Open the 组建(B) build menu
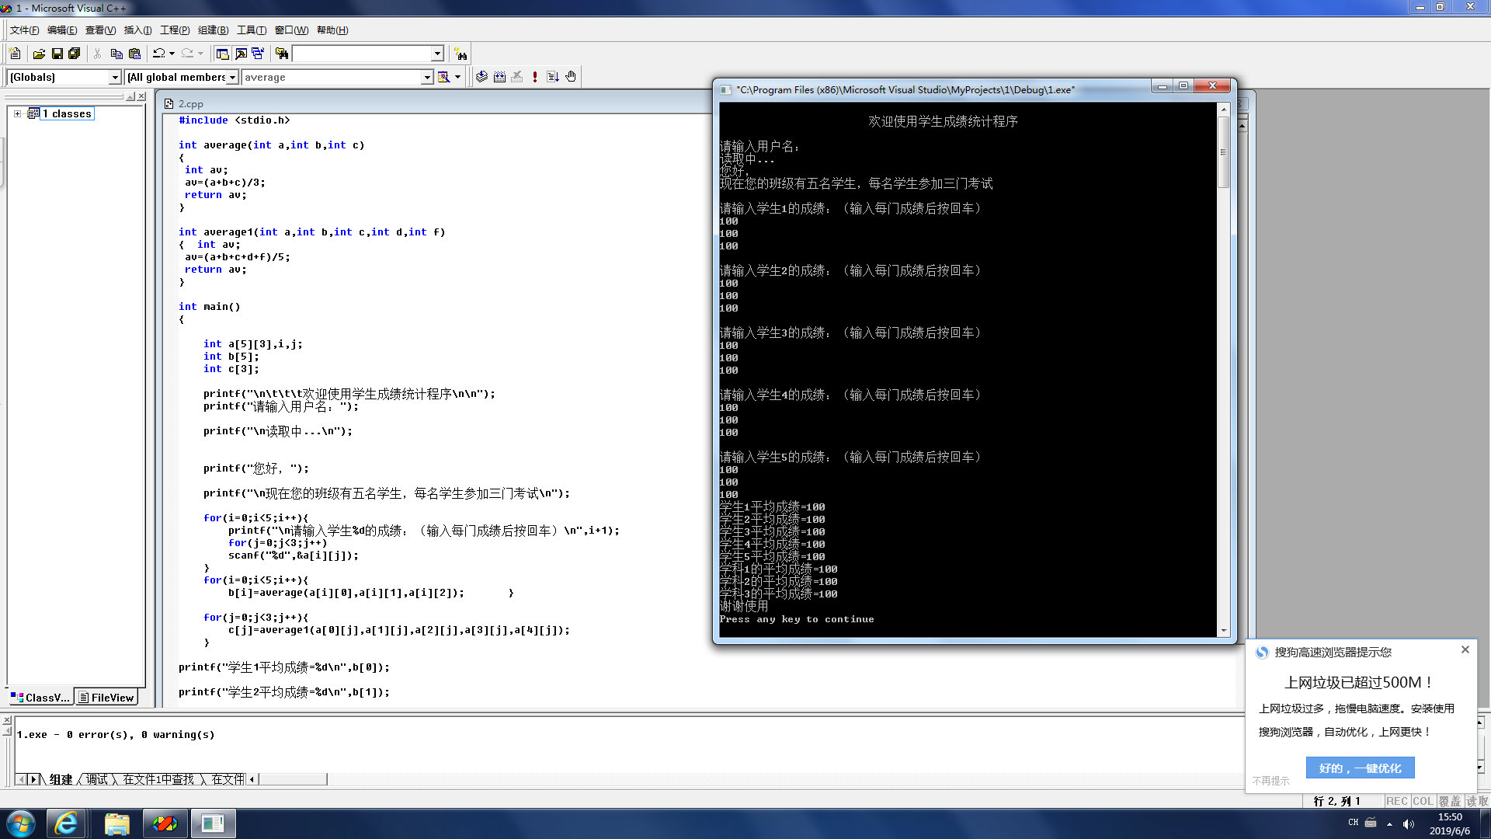This screenshot has width=1491, height=839. (x=213, y=30)
